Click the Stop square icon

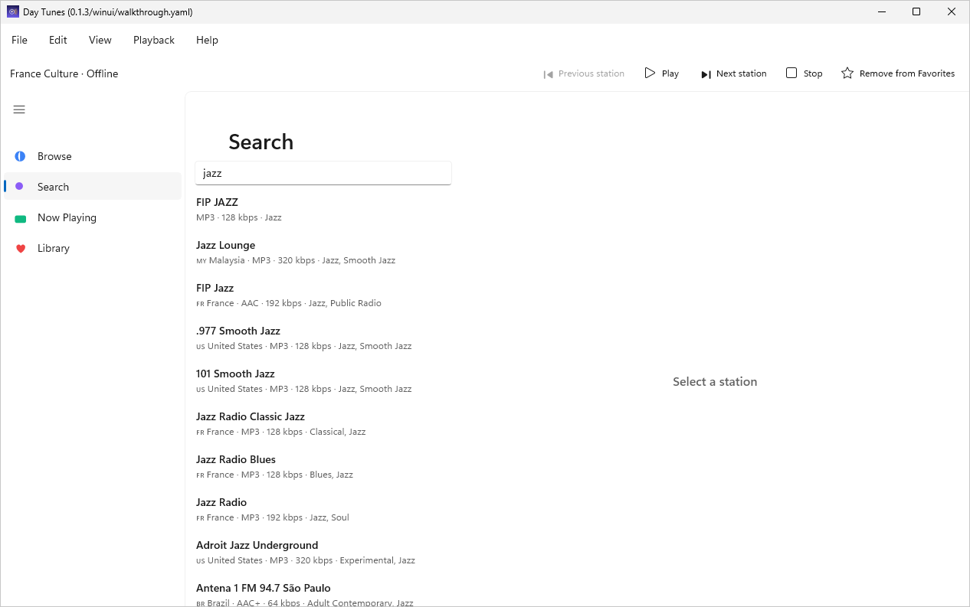[791, 73]
